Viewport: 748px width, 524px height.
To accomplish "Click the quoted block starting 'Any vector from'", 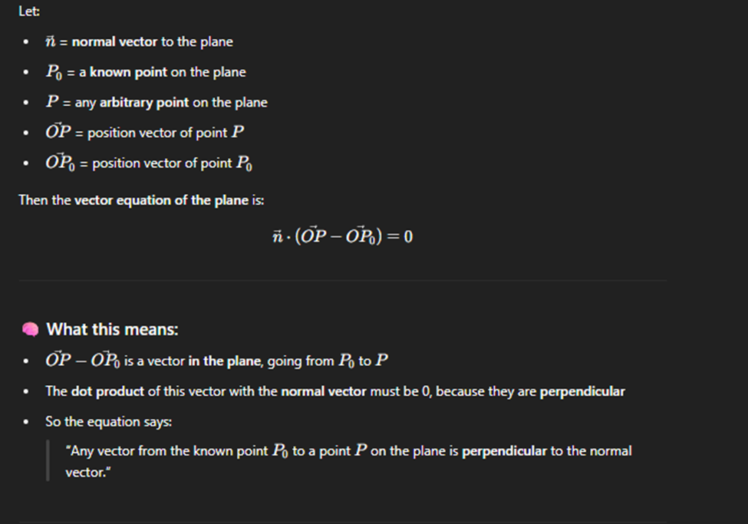I will click(349, 461).
